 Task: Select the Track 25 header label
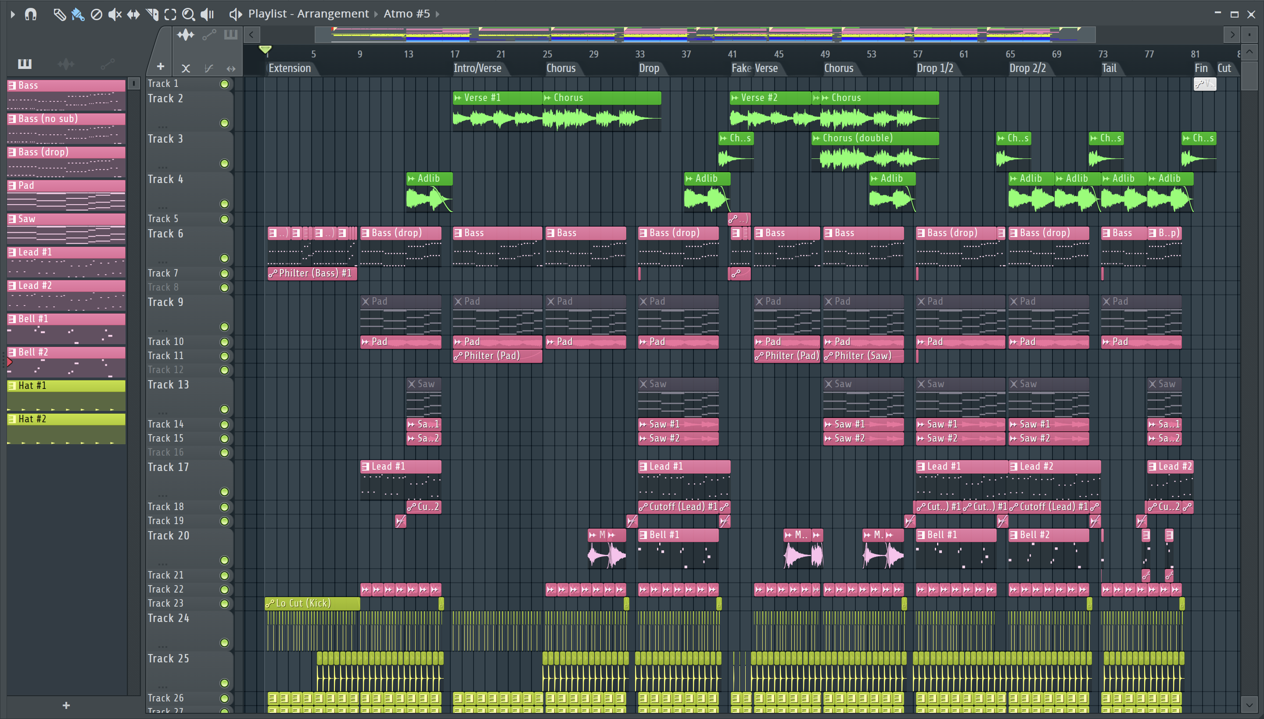click(x=168, y=659)
